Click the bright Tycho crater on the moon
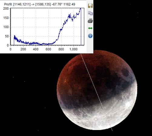Image resolution: width=152 pixels, height=136 pixels. pyautogui.click(x=96, y=119)
